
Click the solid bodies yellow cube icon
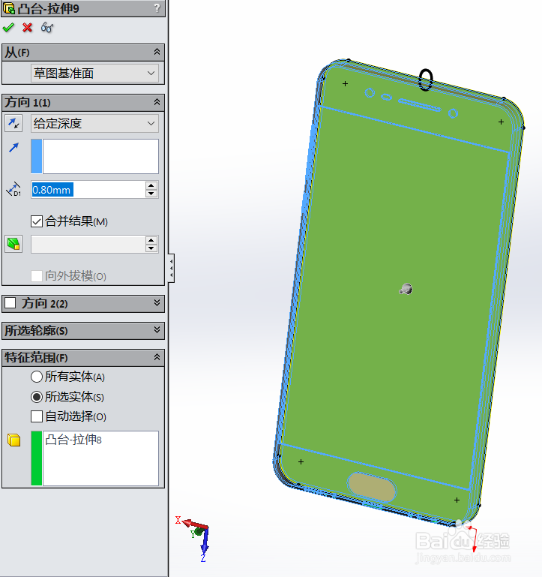tap(13, 440)
